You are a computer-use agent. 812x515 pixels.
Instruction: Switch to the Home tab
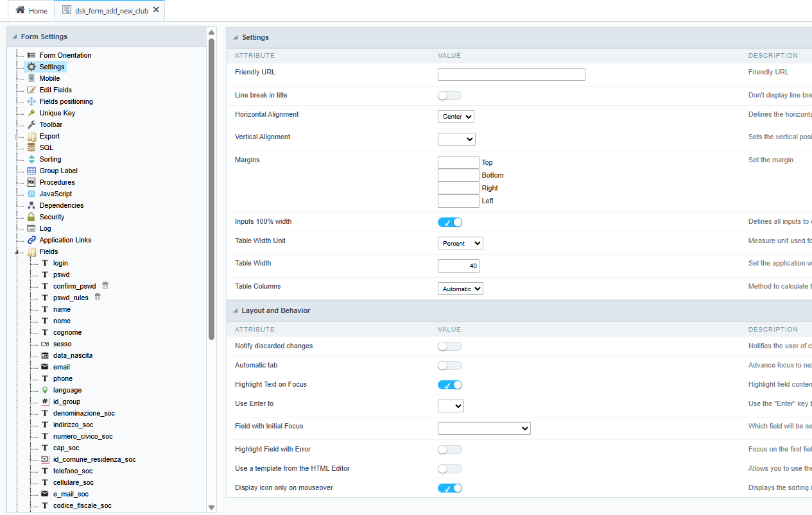click(31, 11)
